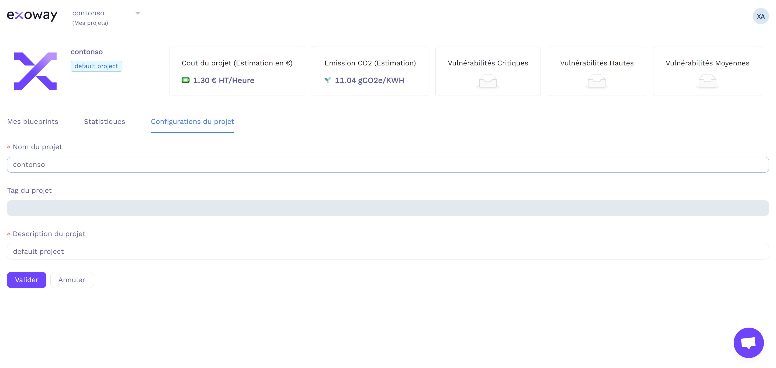Click the Description du projet field
The image size is (776, 368).
pyautogui.click(x=388, y=251)
